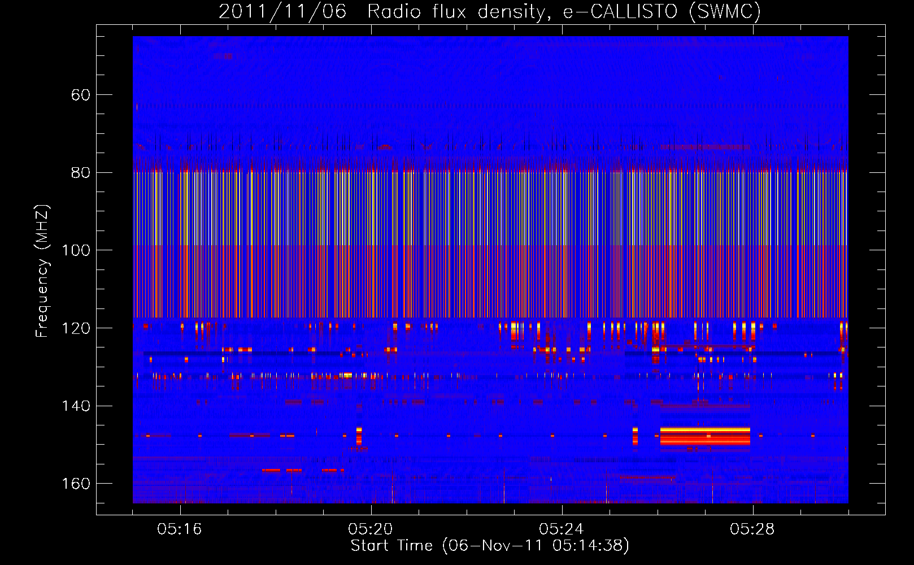Screen dimensions: 914x565
Task: Click the 120 MHz frequency tick label
Action: coord(76,328)
